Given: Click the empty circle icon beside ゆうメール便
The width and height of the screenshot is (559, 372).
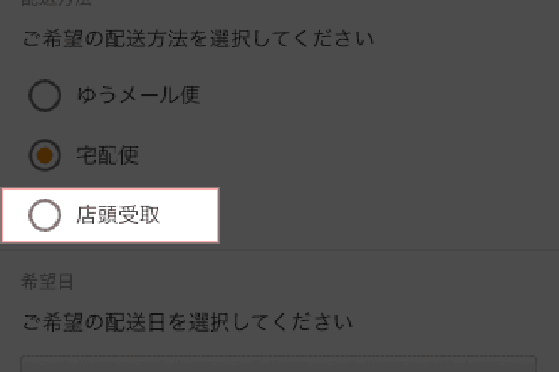Looking at the screenshot, I should 45,95.
